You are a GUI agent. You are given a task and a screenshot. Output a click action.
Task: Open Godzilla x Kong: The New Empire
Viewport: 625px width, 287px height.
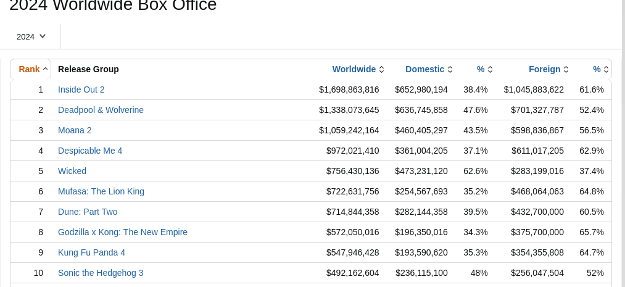pyautogui.click(x=123, y=232)
